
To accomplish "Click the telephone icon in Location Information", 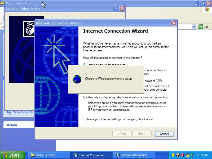I will tap(29, 29).
